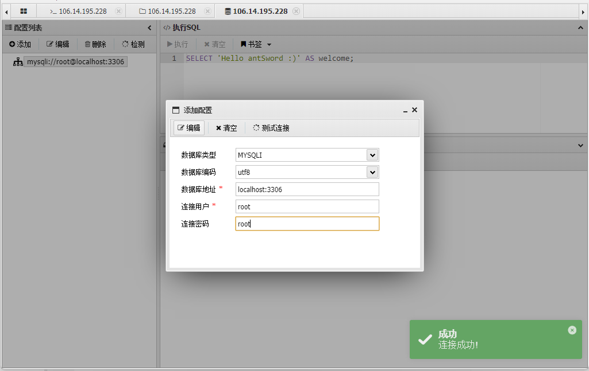Switch to the file manager tab 106.14.195.228
This screenshot has width=589, height=371.
(x=168, y=11)
